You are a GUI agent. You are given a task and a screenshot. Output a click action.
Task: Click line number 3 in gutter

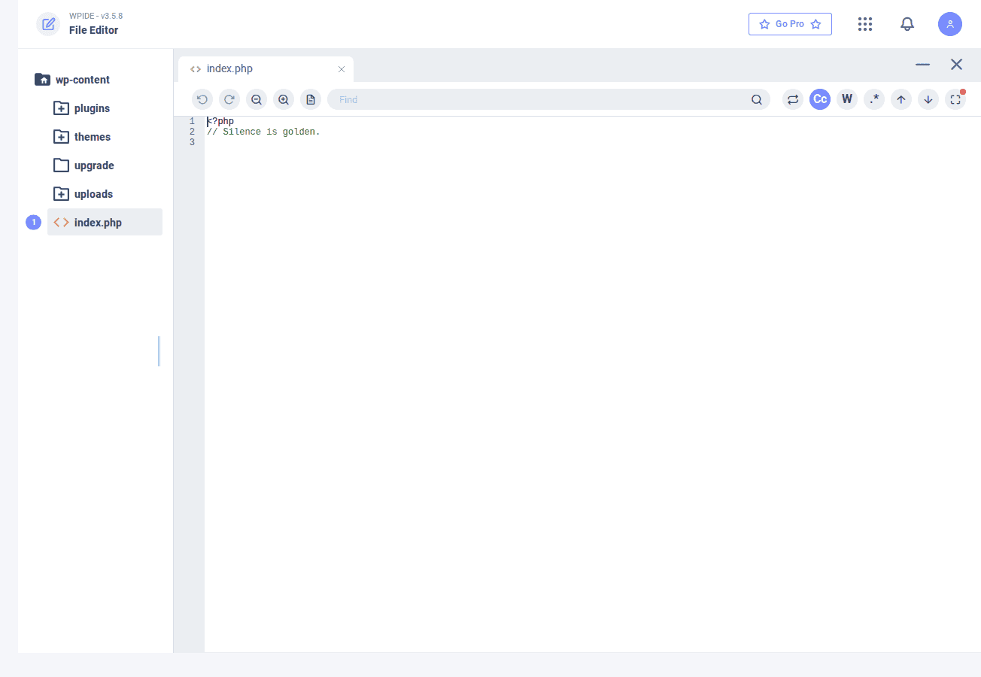pos(192,142)
